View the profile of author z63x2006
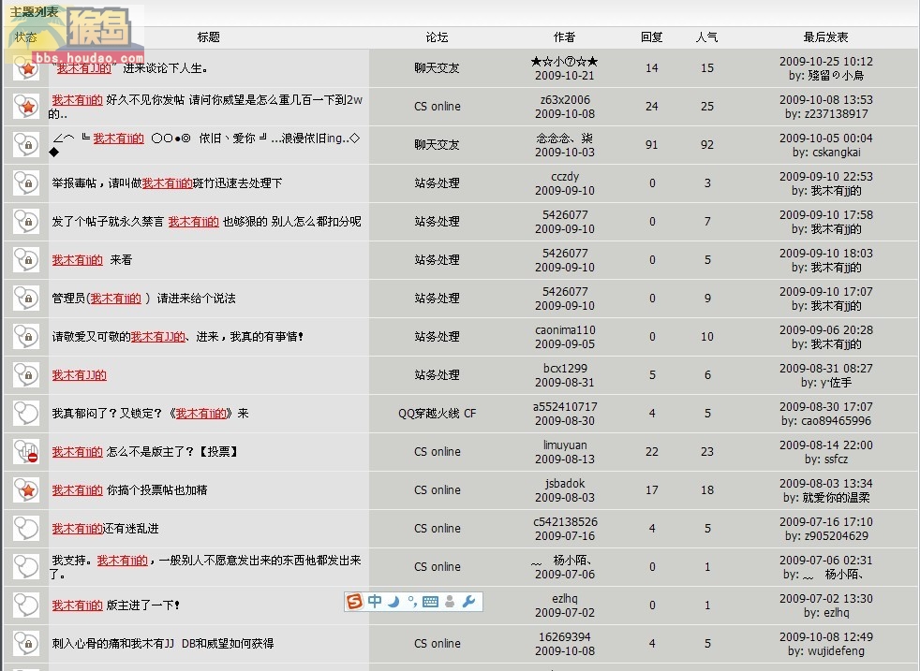 (x=565, y=99)
